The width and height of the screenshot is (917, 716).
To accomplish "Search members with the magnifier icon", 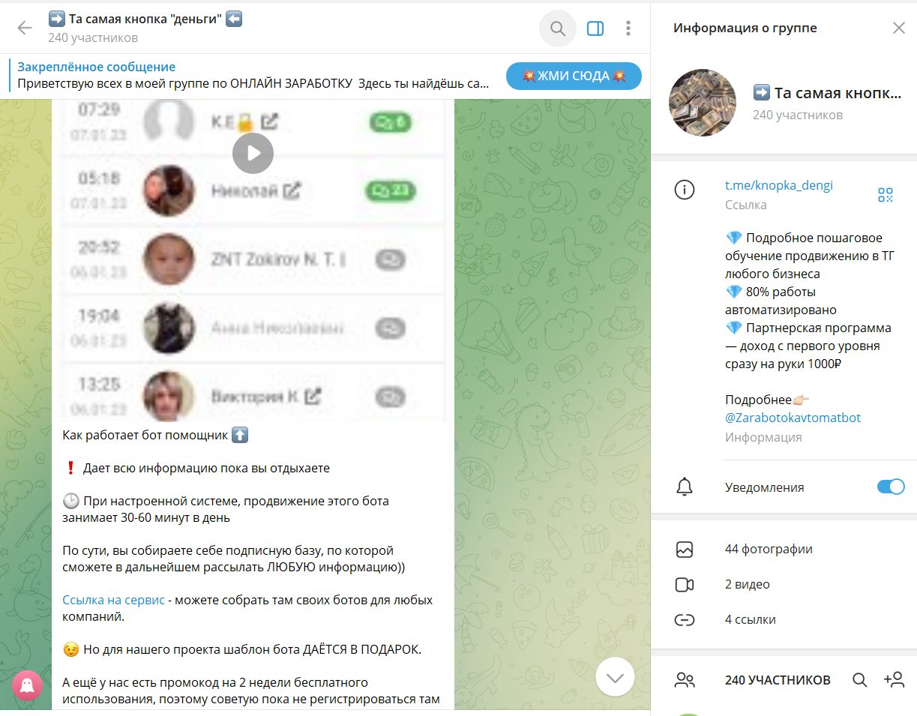I will [860, 680].
